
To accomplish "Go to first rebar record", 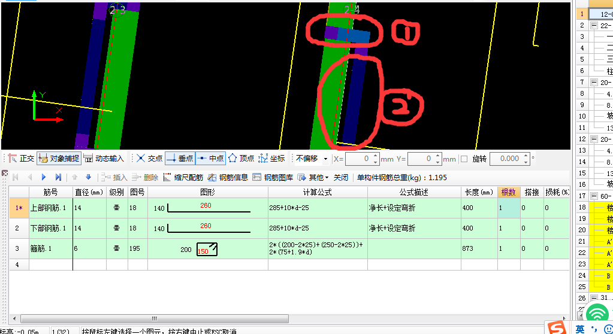I will coord(16,177).
